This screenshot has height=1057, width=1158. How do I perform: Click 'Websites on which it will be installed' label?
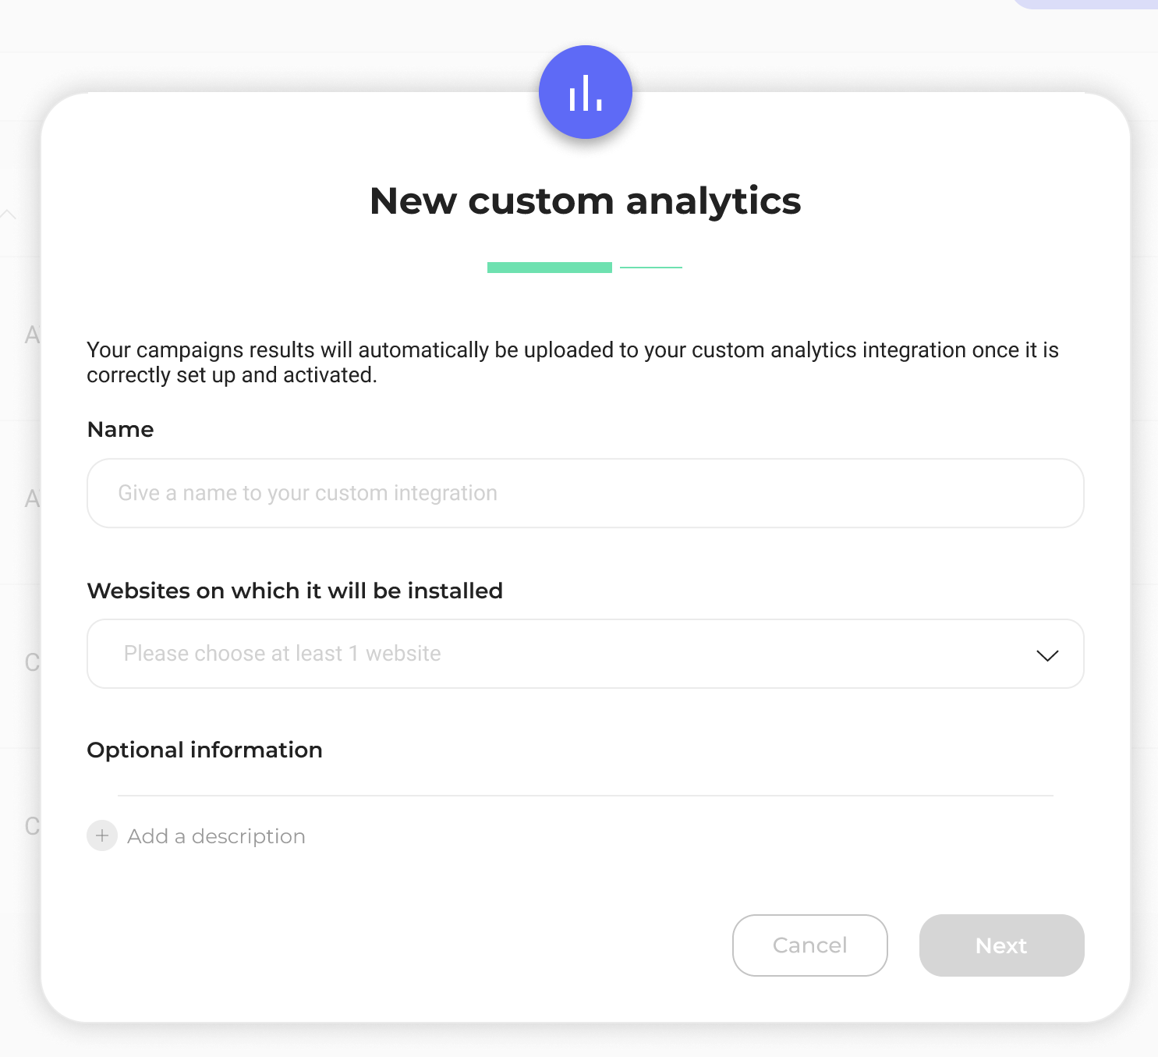pos(295,591)
